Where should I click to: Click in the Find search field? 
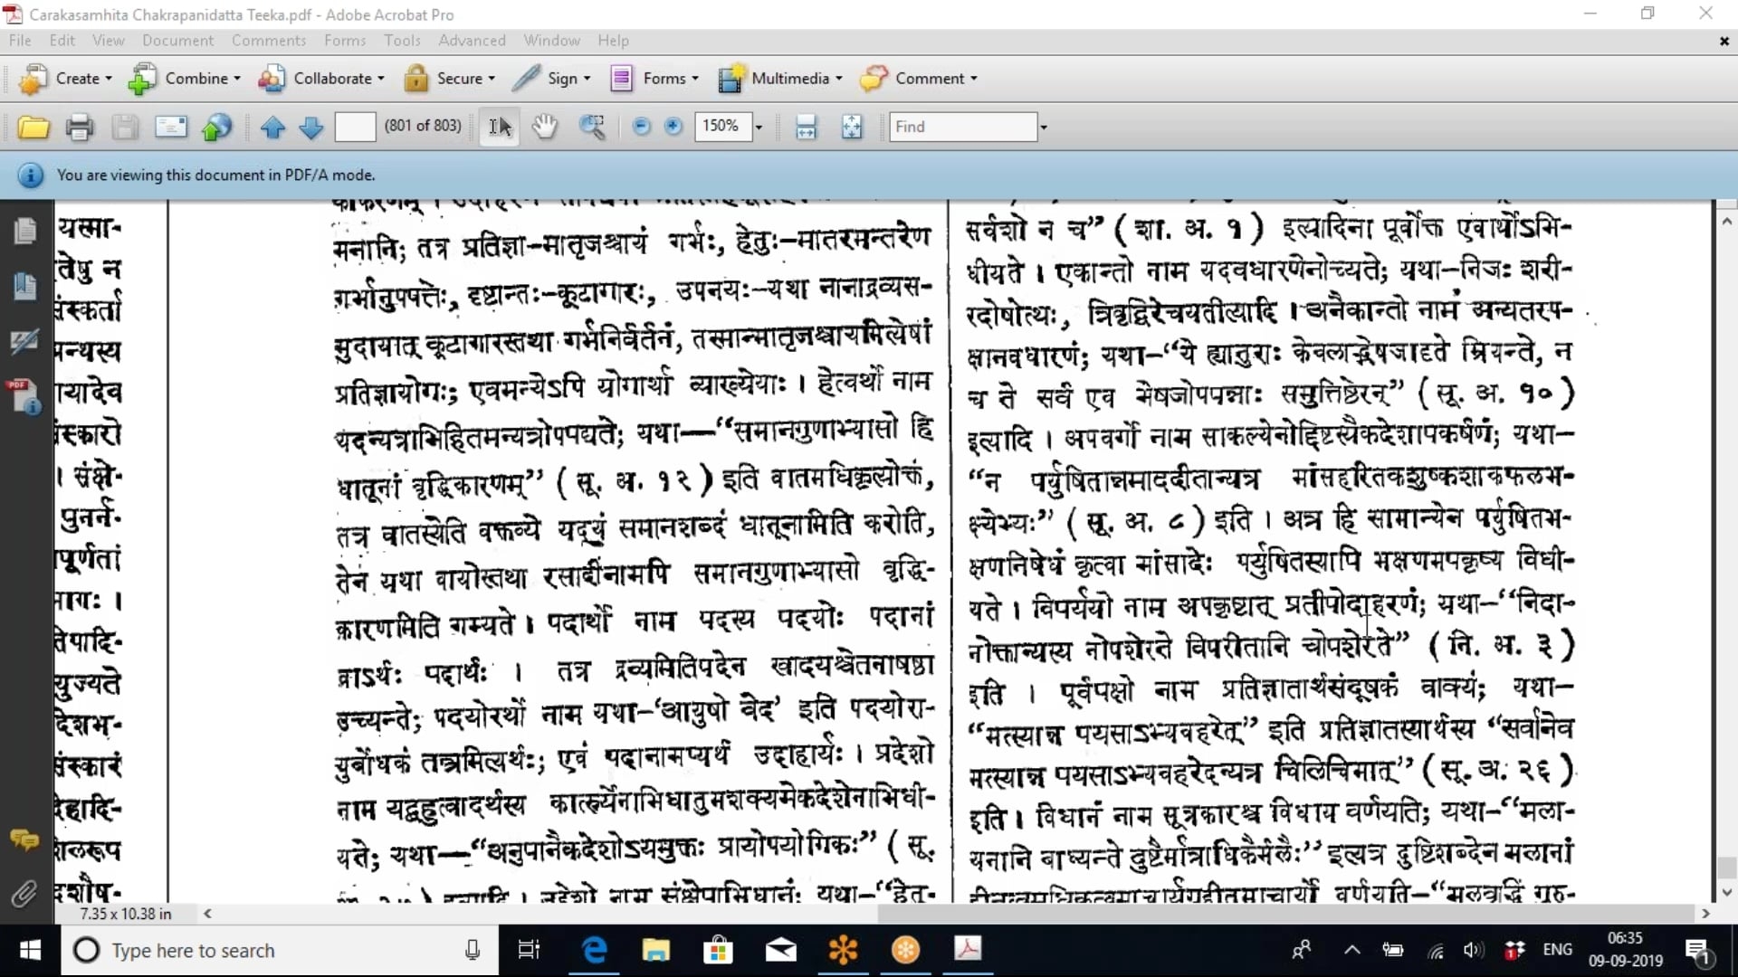tap(962, 127)
